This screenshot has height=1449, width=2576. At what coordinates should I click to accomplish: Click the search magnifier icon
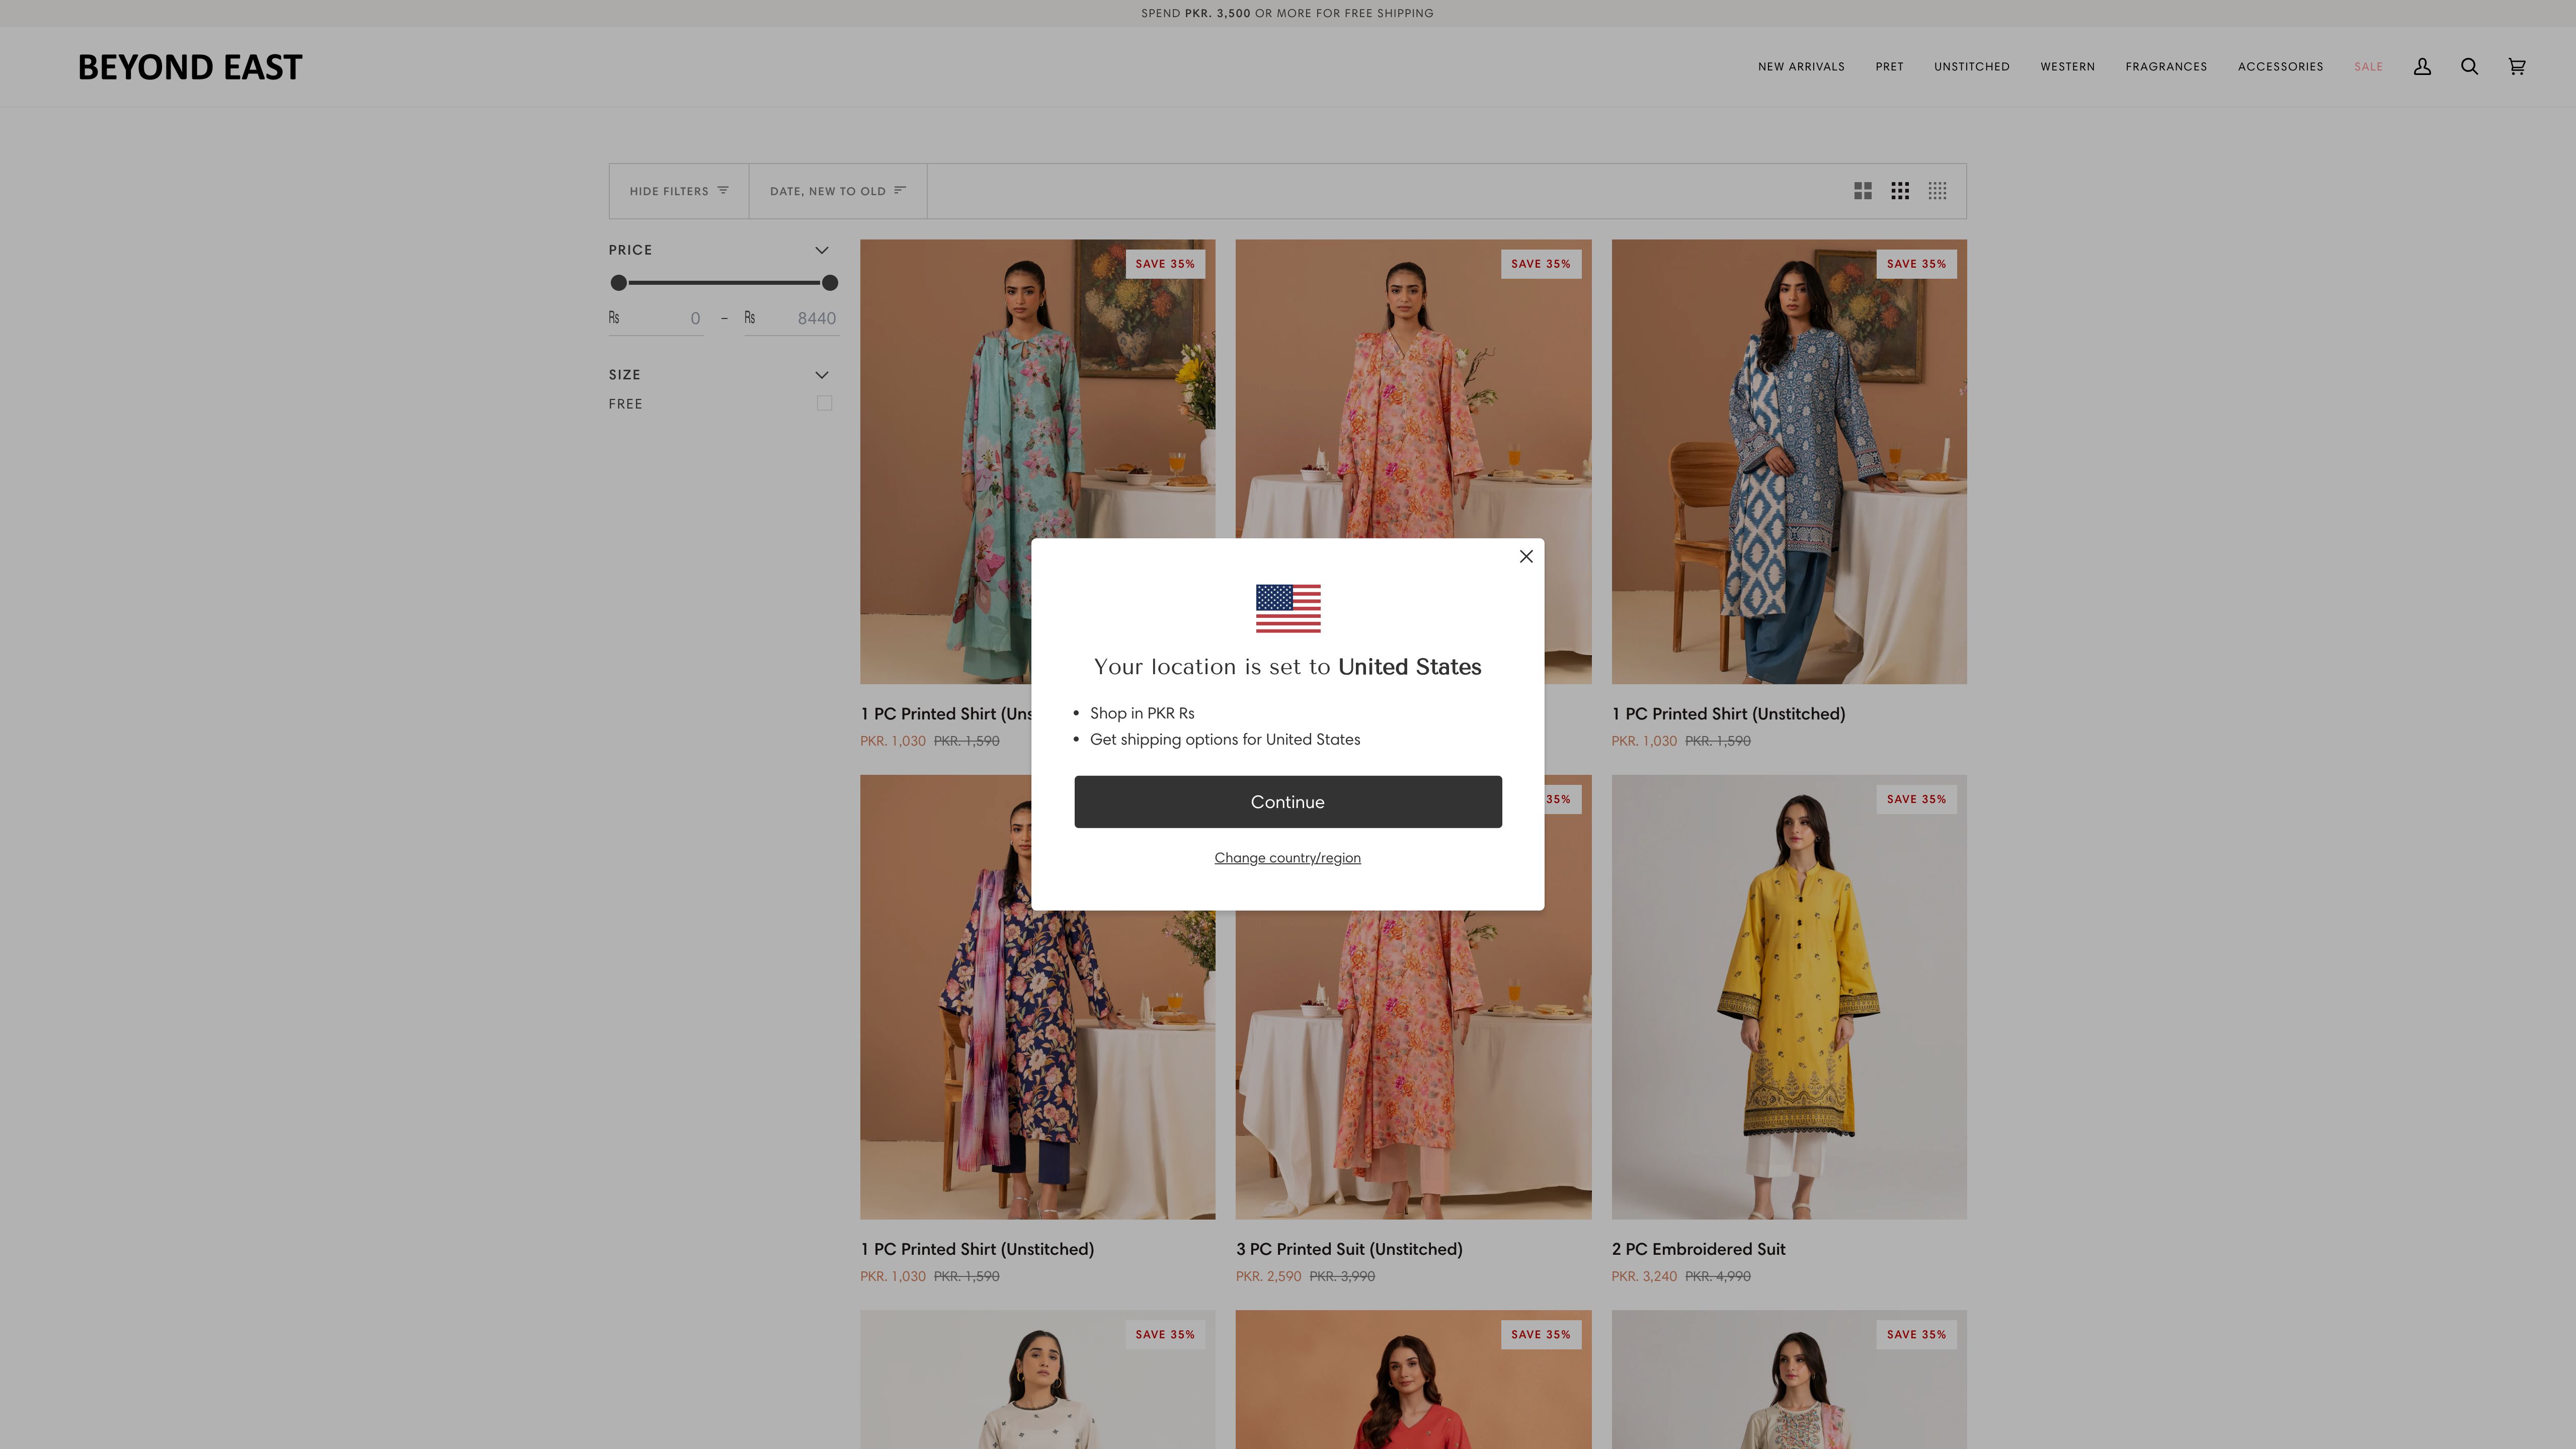click(2469, 67)
